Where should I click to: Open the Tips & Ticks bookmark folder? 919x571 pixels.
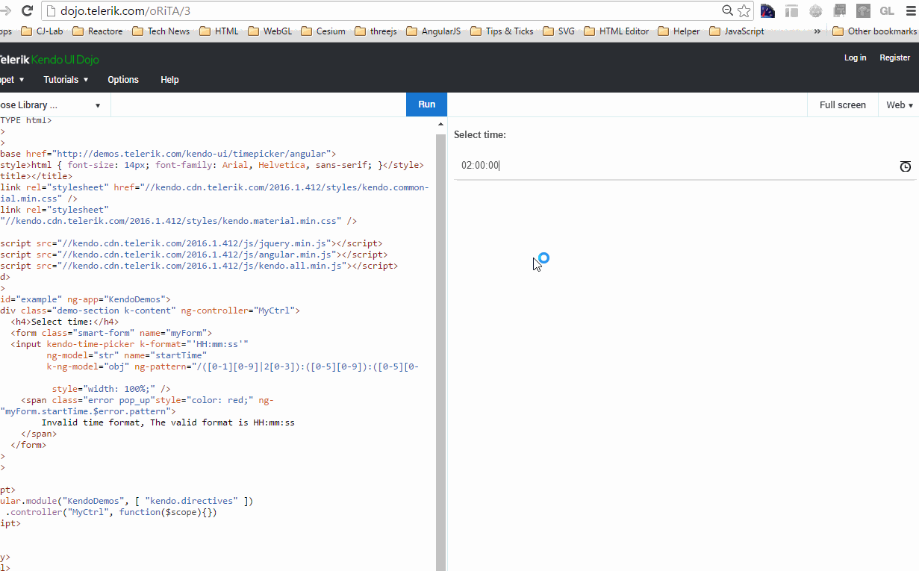pos(502,31)
